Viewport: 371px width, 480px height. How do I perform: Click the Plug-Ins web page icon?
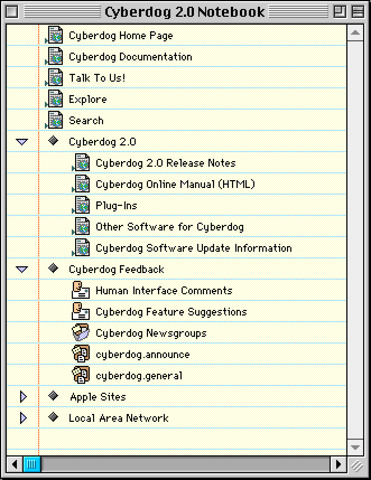point(82,205)
